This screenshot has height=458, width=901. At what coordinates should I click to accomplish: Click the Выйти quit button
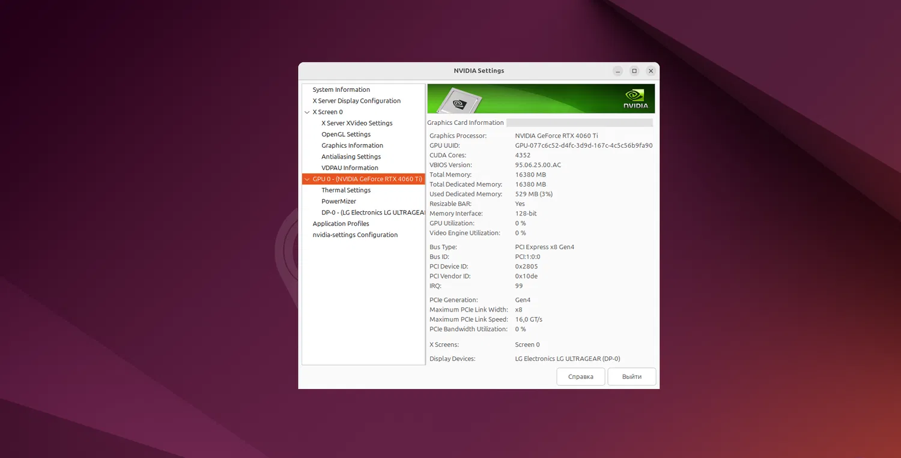point(632,377)
